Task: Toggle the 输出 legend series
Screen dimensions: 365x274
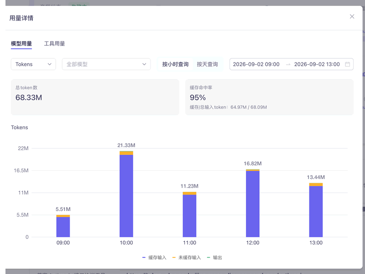Action: tap(214, 258)
